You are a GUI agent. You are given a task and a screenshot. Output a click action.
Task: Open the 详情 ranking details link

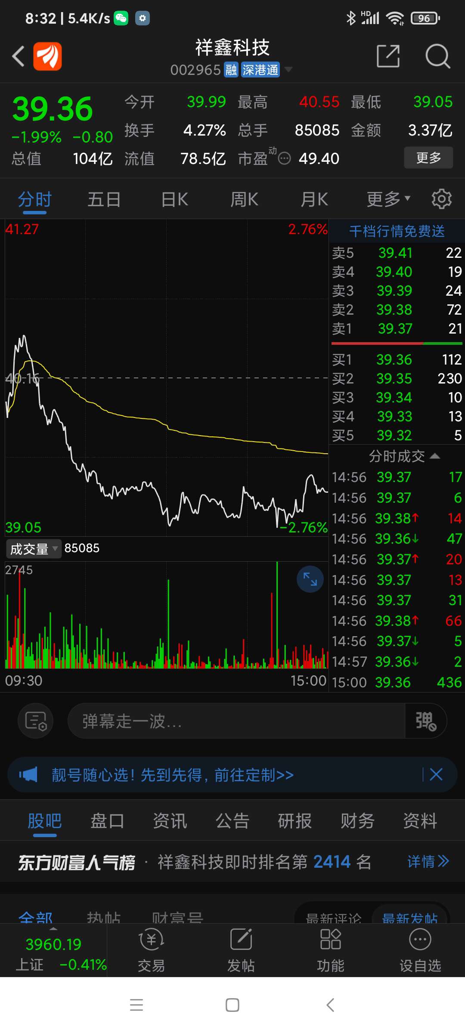[x=428, y=862]
